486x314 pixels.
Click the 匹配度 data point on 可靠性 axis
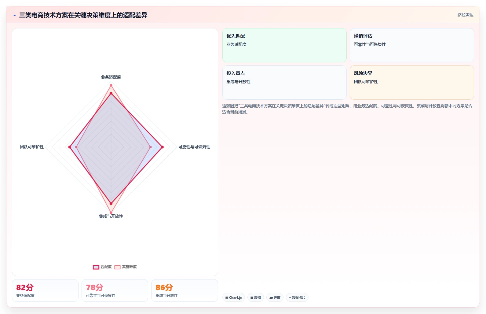(x=162, y=147)
